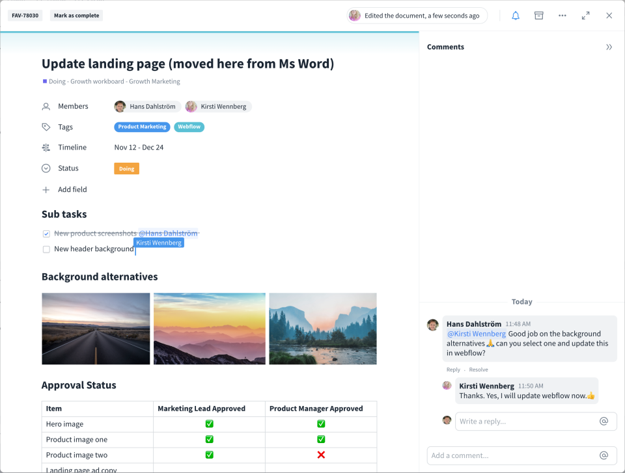Click the Tags label icon
625x473 pixels.
pos(46,126)
